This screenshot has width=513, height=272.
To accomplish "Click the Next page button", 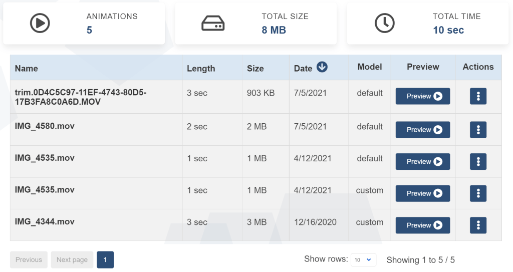I will [72, 259].
